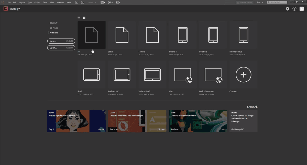Viewport: 307px width, 165px height.
Task: Open the unified color theme tutorial
Action: point(198,121)
